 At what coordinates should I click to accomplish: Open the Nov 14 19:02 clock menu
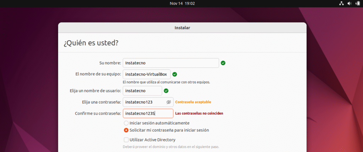[182, 4]
